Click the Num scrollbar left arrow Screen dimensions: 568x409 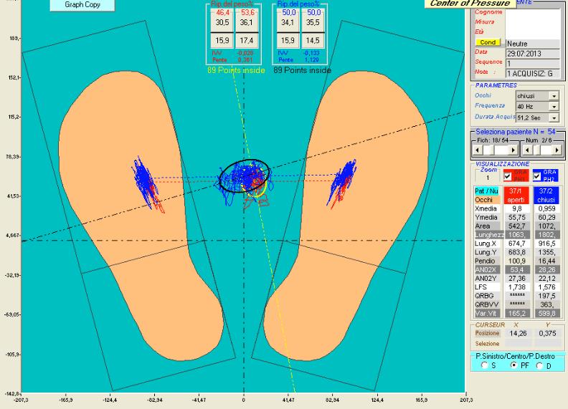click(527, 150)
